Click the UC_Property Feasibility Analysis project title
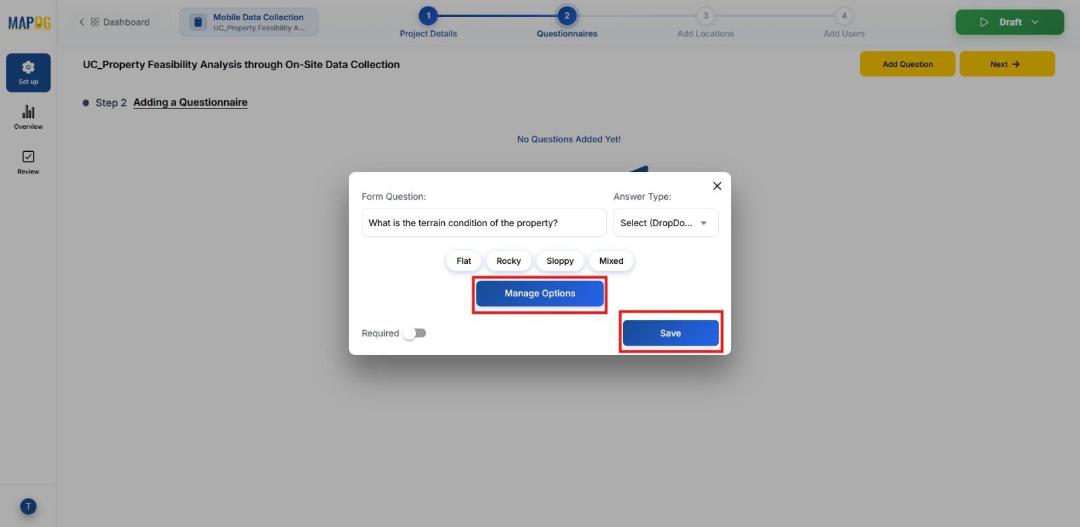Viewport: 1080px width, 527px height. click(x=241, y=65)
